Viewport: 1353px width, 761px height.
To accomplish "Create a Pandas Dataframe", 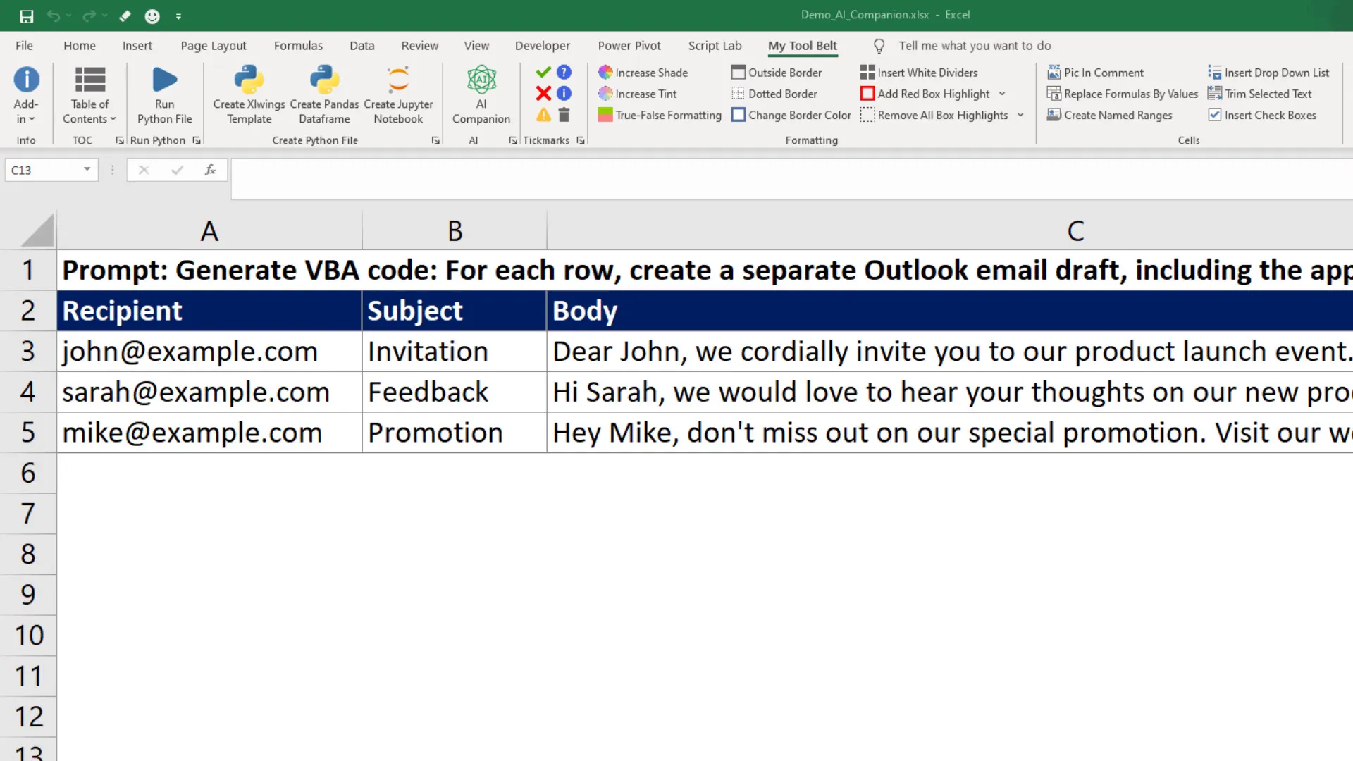I will [x=323, y=95].
